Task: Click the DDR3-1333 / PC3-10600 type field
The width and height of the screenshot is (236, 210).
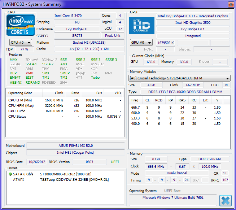Action: [185, 92]
